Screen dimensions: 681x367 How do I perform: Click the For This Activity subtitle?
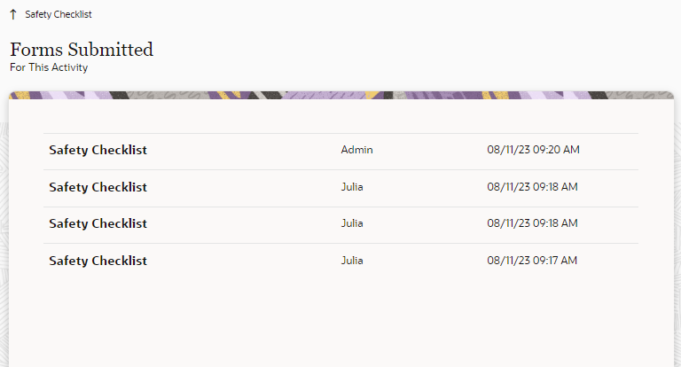49,67
